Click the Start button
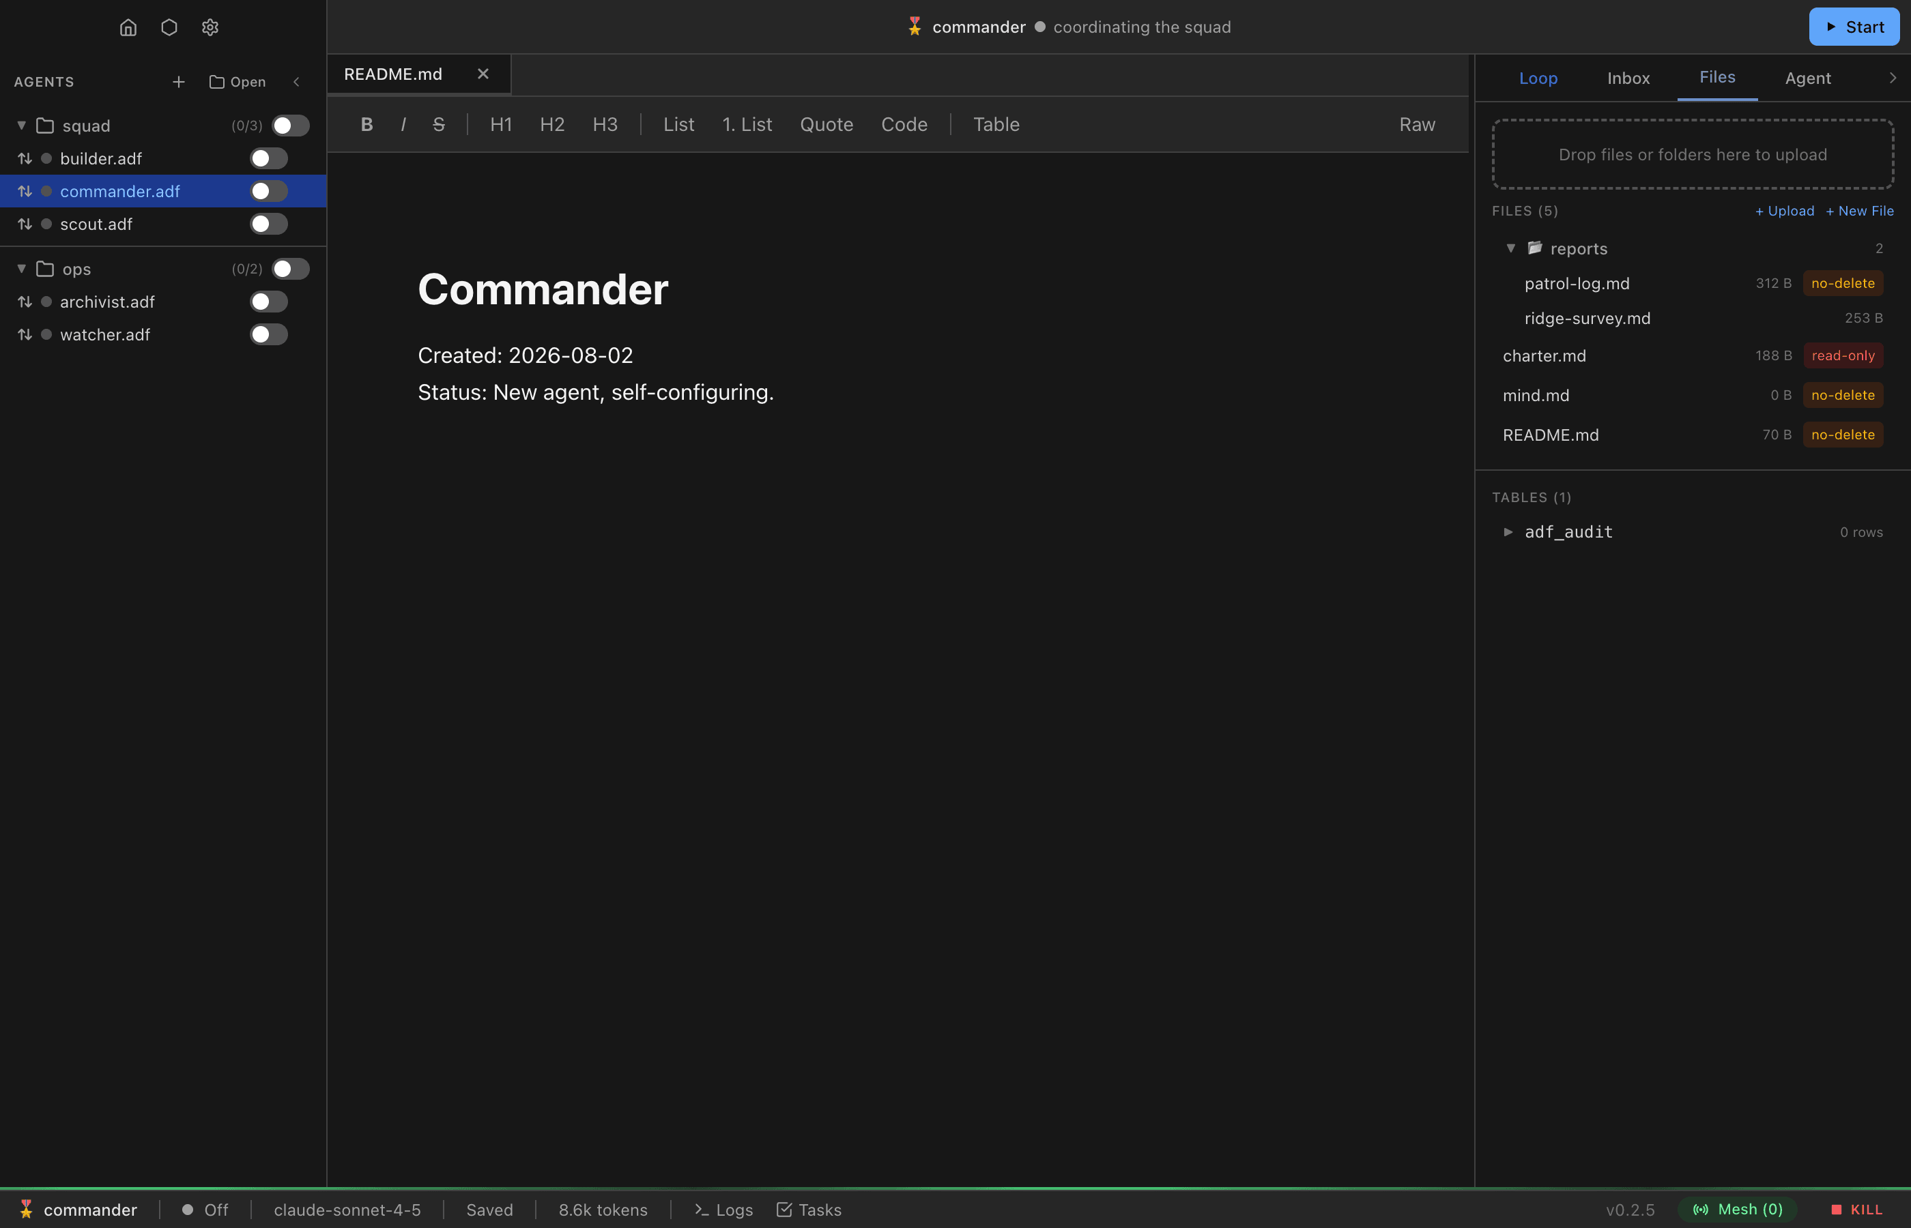This screenshot has height=1228, width=1911. (x=1854, y=27)
